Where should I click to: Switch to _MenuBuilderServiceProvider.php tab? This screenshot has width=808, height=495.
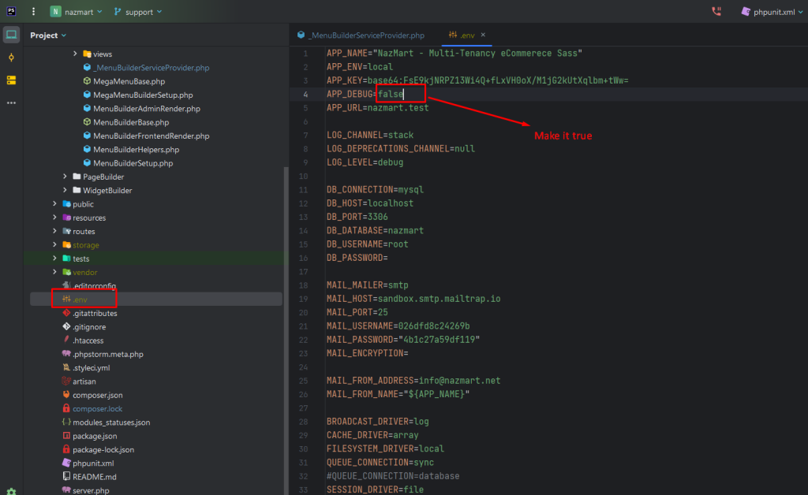point(361,35)
